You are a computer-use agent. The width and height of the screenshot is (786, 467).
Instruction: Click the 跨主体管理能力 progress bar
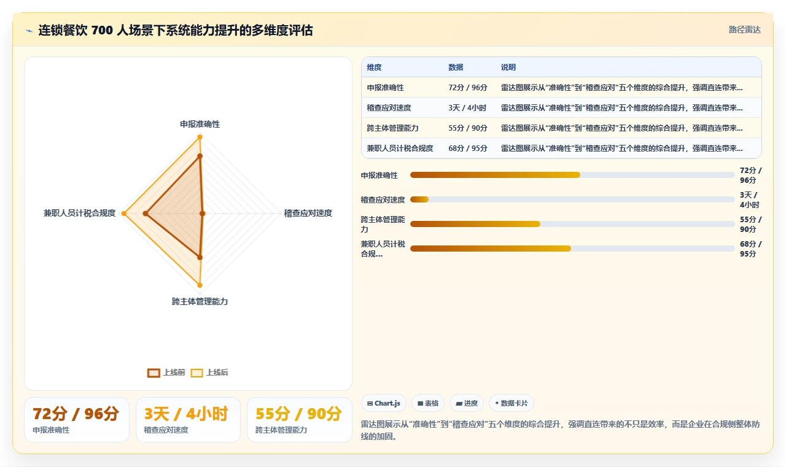(x=572, y=224)
